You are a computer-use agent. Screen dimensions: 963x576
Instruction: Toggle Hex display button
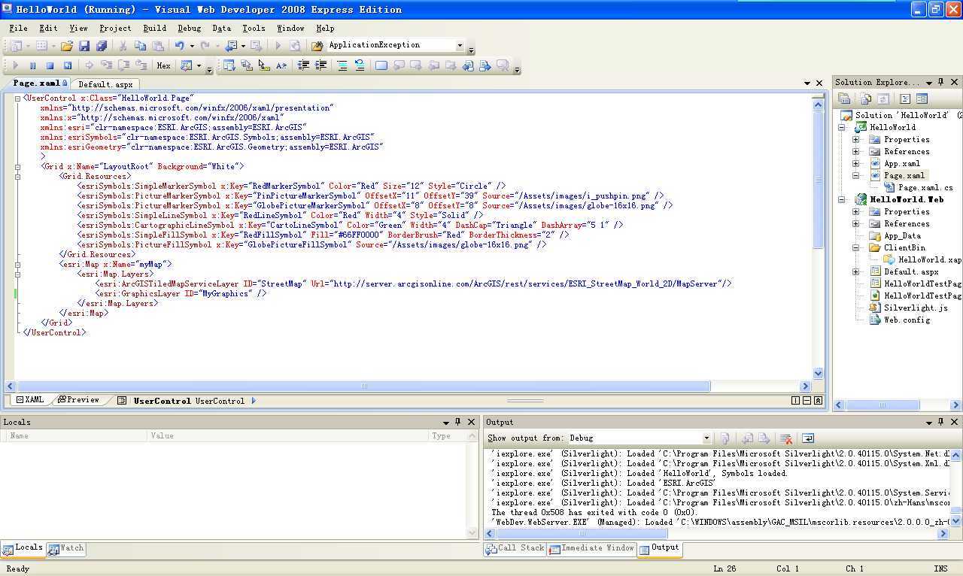(x=163, y=66)
